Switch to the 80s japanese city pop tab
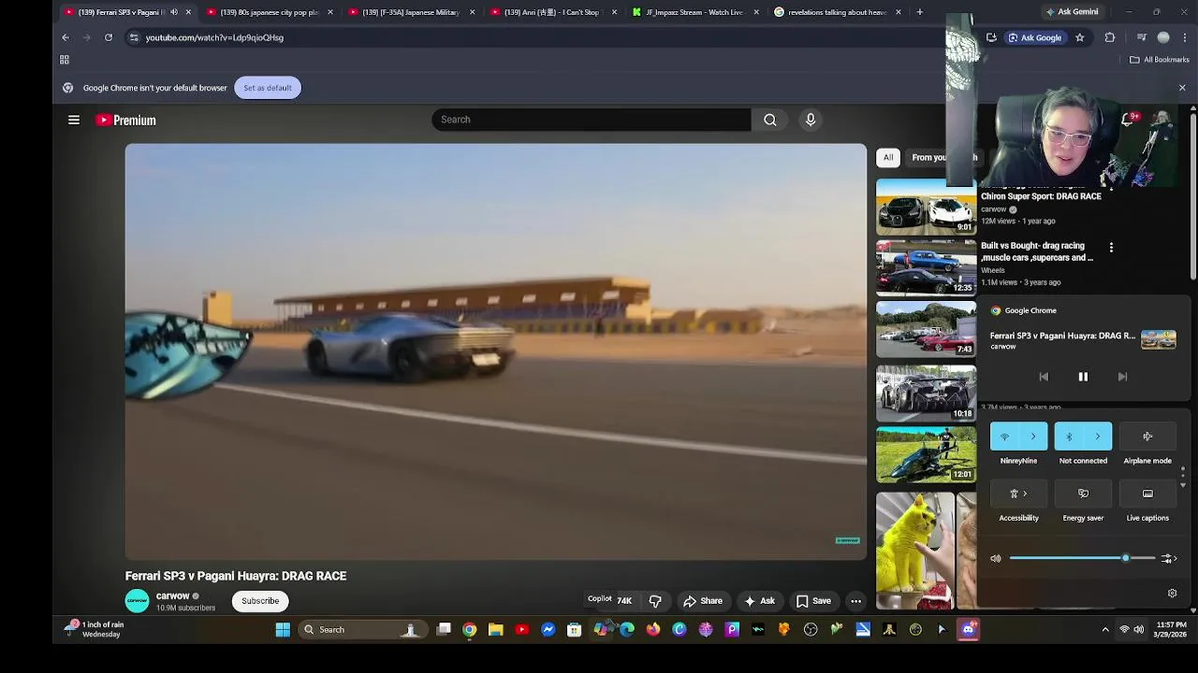Viewport: 1198px width, 673px height. click(x=270, y=12)
